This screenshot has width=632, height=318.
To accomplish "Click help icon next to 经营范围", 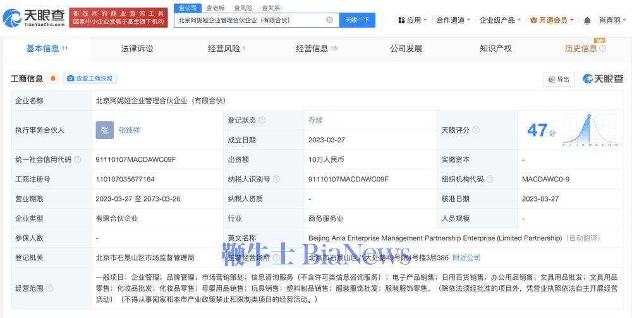I will pos(49,288).
